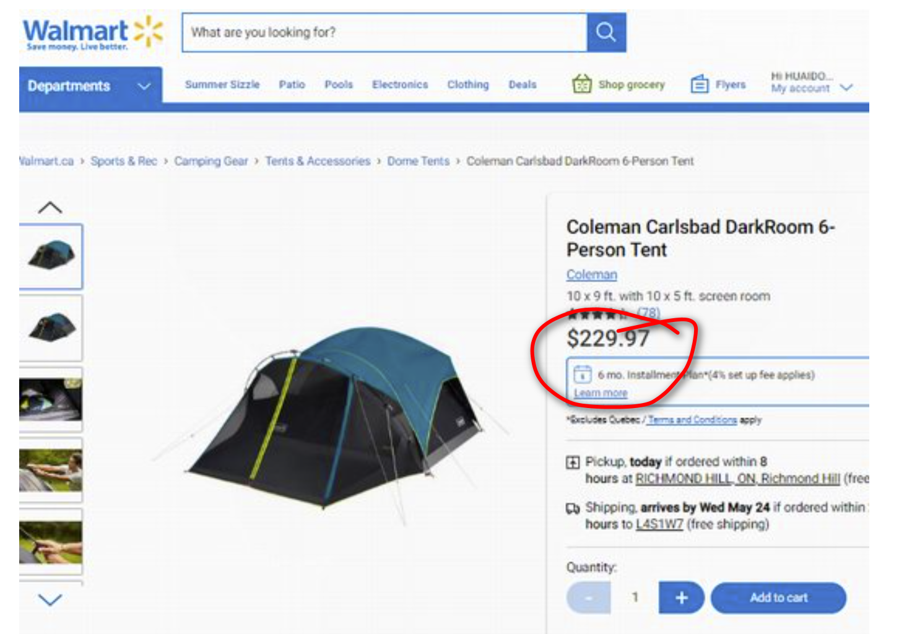Show more thumbnails with down chevron
The height and width of the screenshot is (634, 912).
[x=50, y=599]
